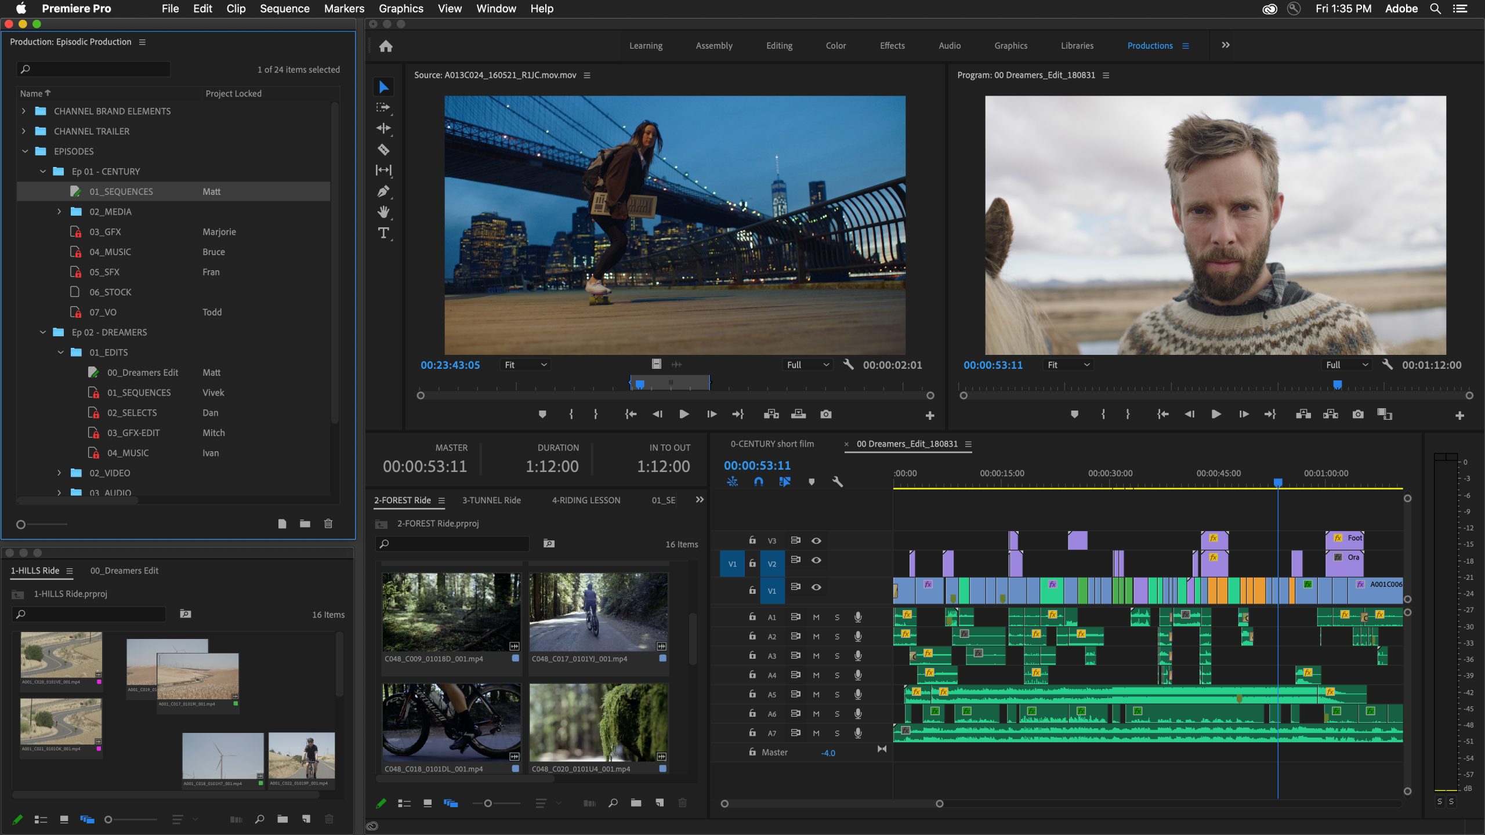Toggle mute on A1 audio track

point(815,617)
